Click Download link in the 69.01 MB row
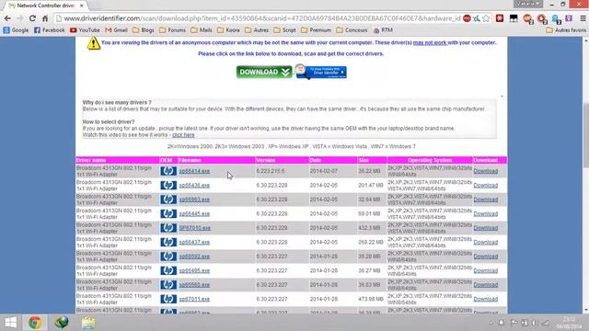The image size is (589, 331). click(485, 214)
